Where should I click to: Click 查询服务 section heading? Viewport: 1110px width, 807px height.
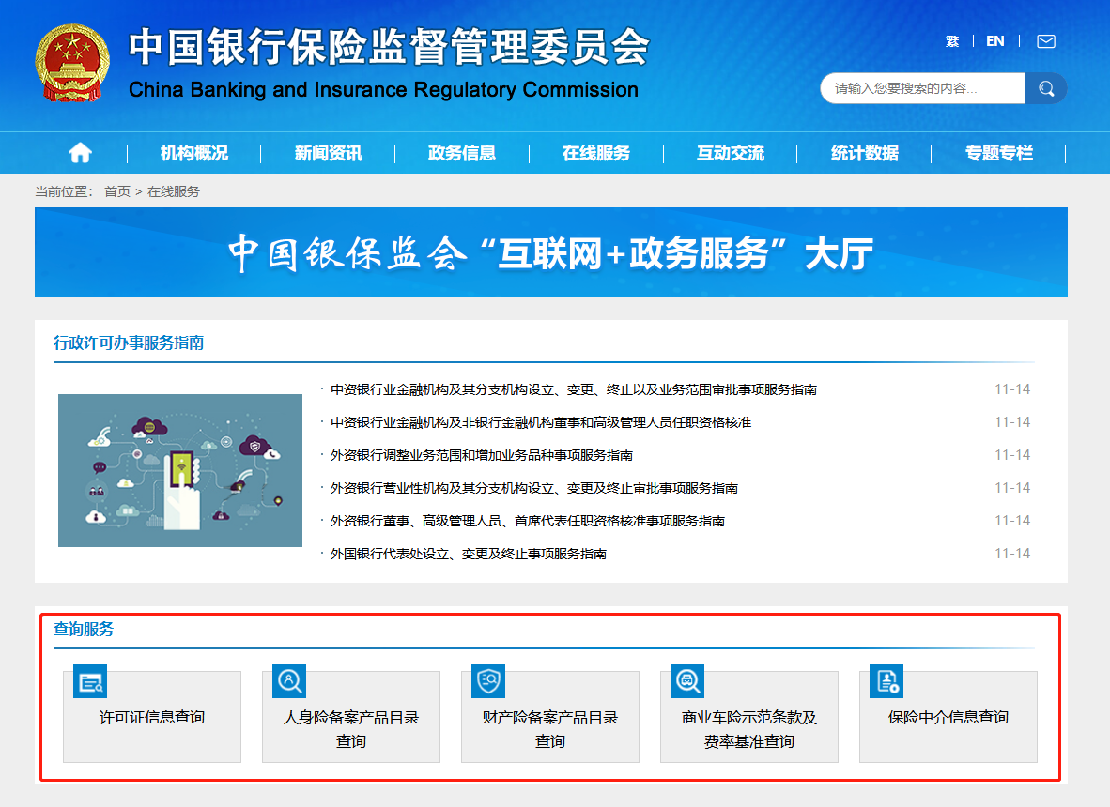click(x=84, y=629)
